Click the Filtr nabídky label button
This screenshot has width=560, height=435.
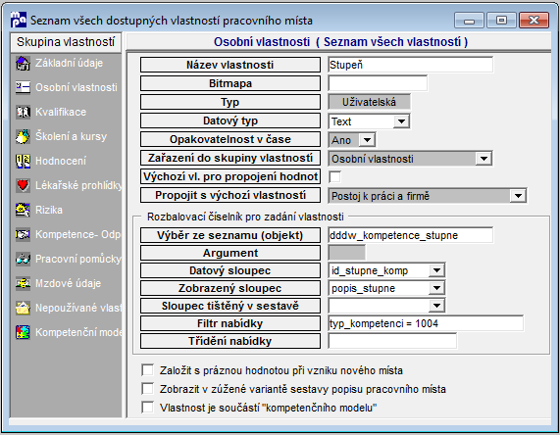(x=230, y=323)
